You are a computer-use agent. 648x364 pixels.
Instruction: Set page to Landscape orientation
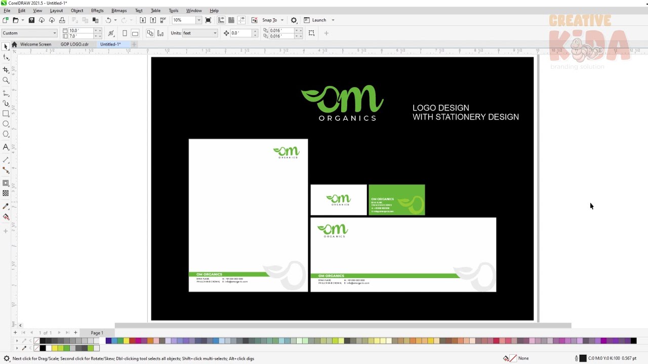[135, 33]
